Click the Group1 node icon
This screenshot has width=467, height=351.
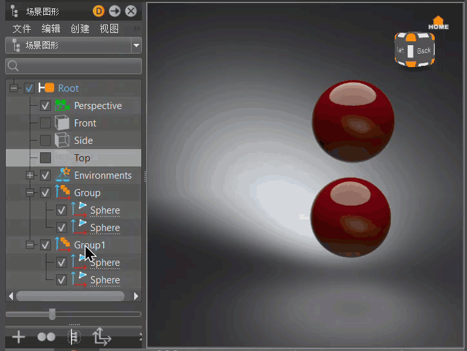tap(63, 245)
